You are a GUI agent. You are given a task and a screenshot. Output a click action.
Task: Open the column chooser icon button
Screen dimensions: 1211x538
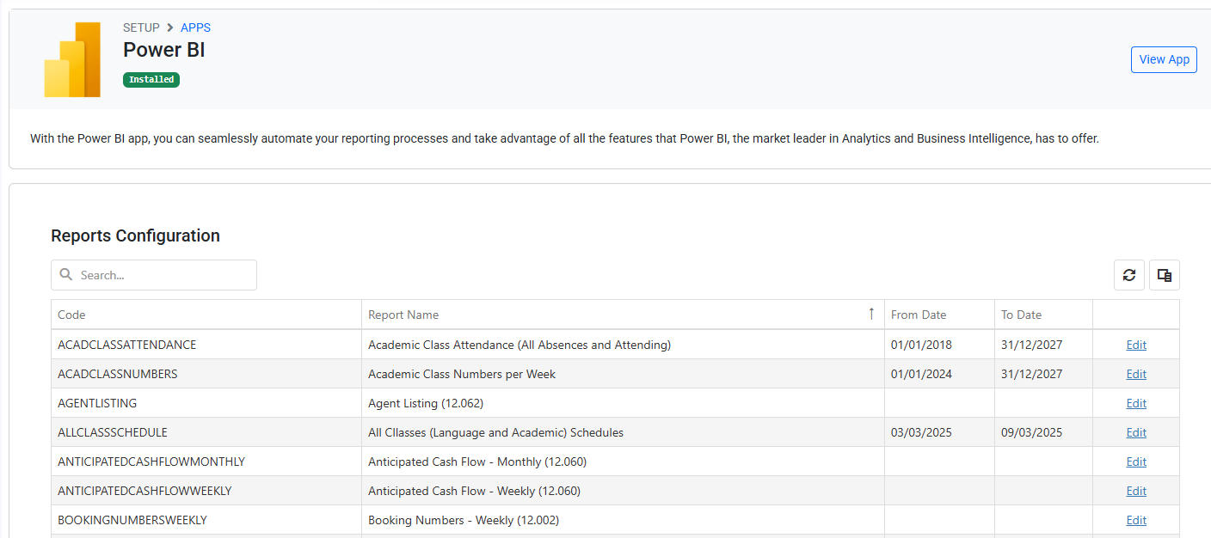coord(1165,275)
